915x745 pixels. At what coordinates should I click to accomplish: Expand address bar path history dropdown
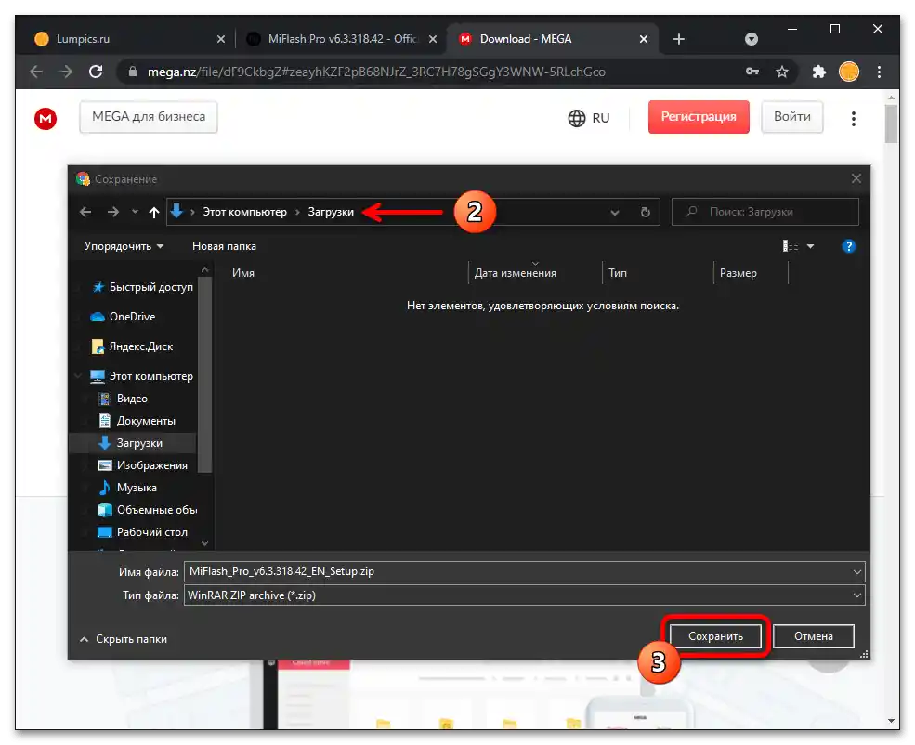coord(614,213)
